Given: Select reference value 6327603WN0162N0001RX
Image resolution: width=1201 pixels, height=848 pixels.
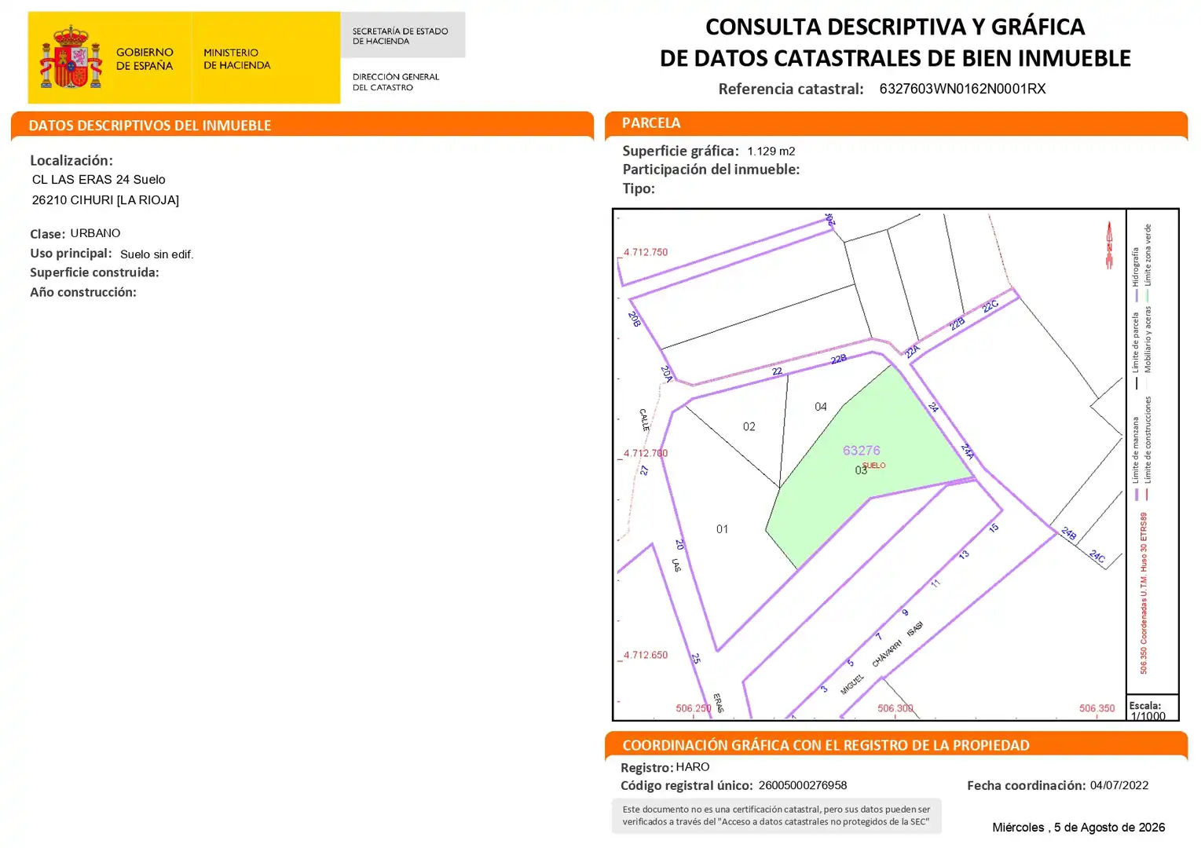Looking at the screenshot, I should pyautogui.click(x=962, y=89).
